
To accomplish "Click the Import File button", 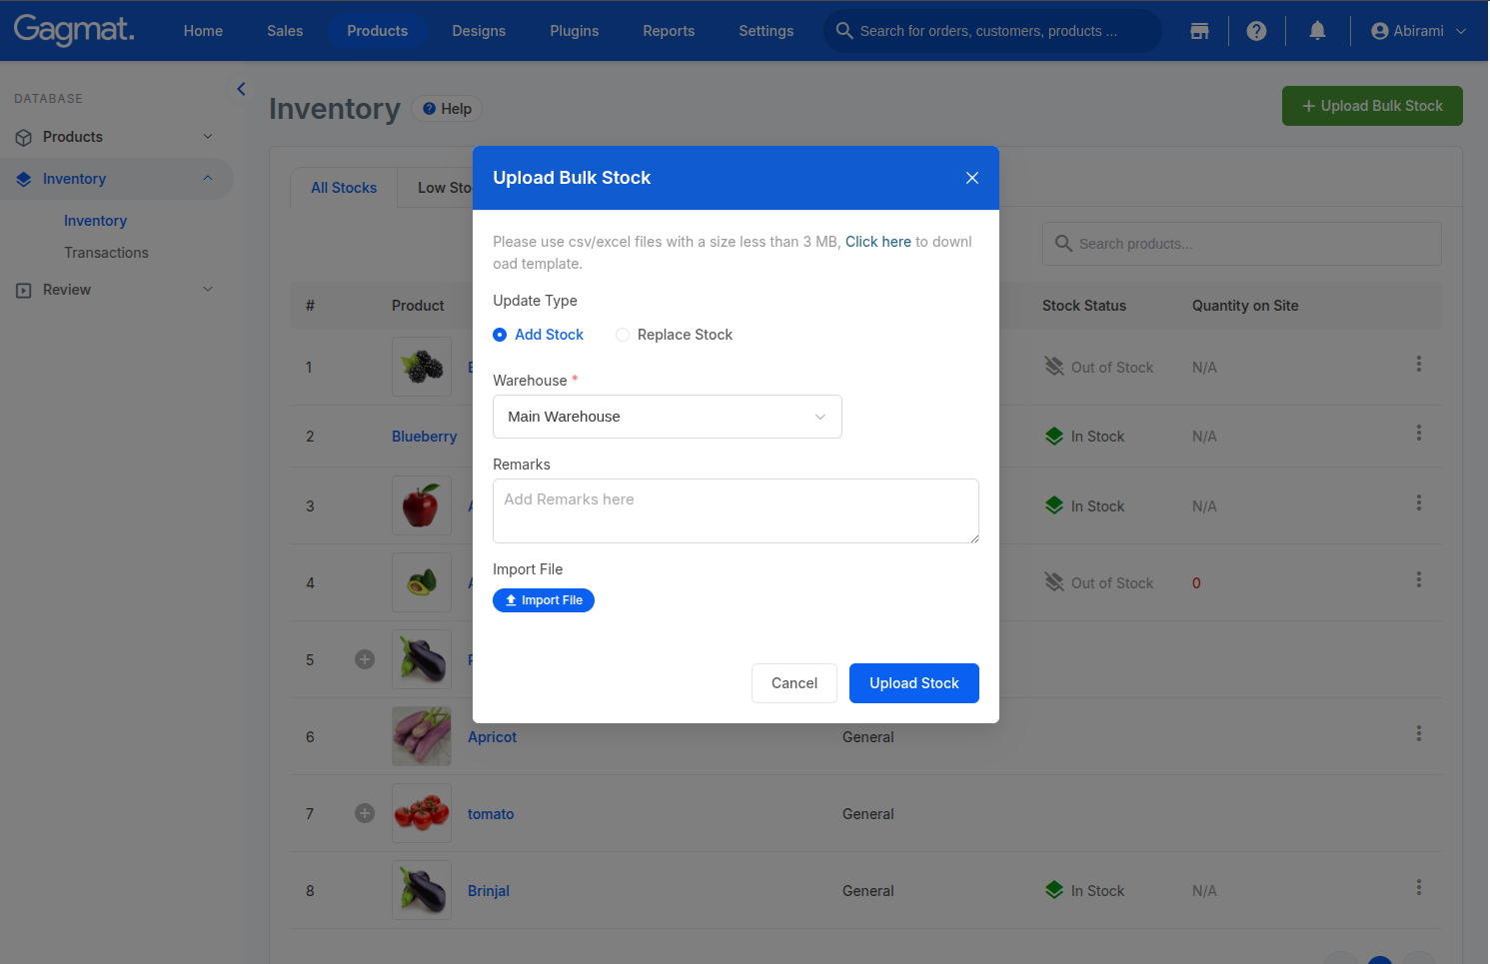I will [x=544, y=600].
